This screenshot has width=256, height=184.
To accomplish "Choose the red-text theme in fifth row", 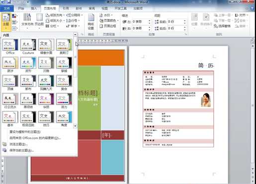I will tap(10, 117).
